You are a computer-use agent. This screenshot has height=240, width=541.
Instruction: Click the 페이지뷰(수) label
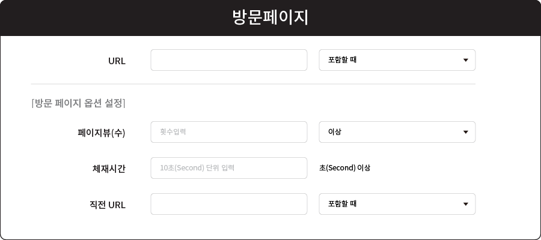102,133
